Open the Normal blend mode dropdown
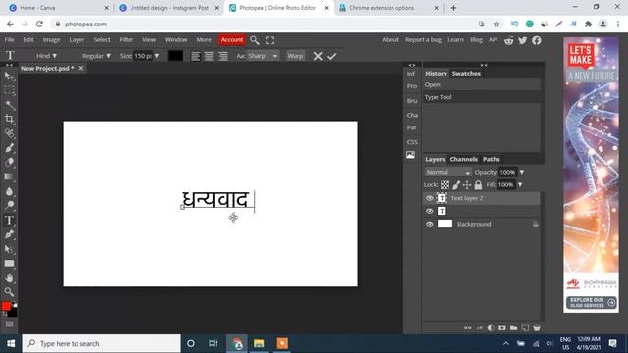The height and width of the screenshot is (353, 628). [x=447, y=173]
